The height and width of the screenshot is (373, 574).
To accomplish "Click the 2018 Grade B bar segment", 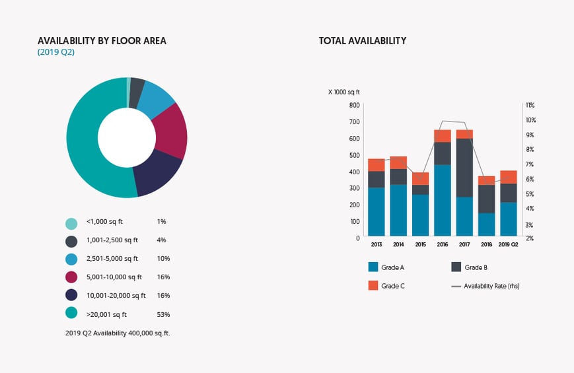I will [x=487, y=199].
